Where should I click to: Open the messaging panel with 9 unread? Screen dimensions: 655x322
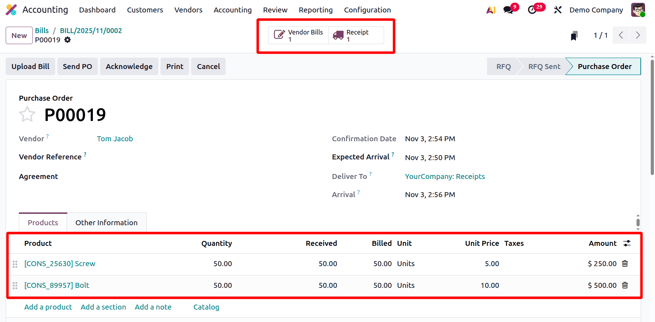pyautogui.click(x=508, y=10)
